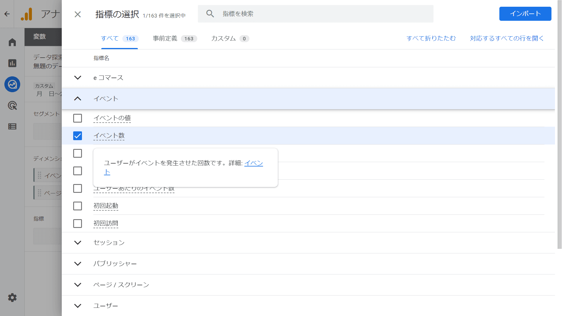The width and height of the screenshot is (562, 316).
Task: Open the Reports bar chart icon
Action: coord(12,63)
